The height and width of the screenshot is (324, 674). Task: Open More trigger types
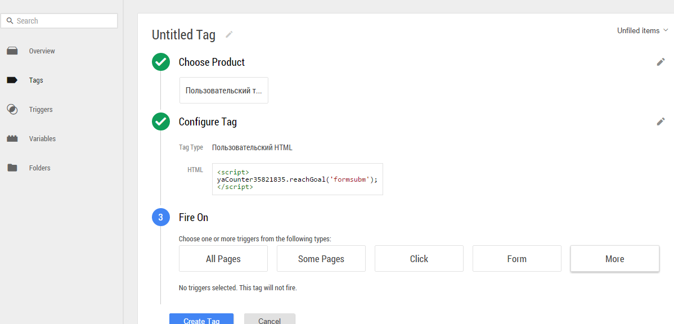[x=615, y=259]
